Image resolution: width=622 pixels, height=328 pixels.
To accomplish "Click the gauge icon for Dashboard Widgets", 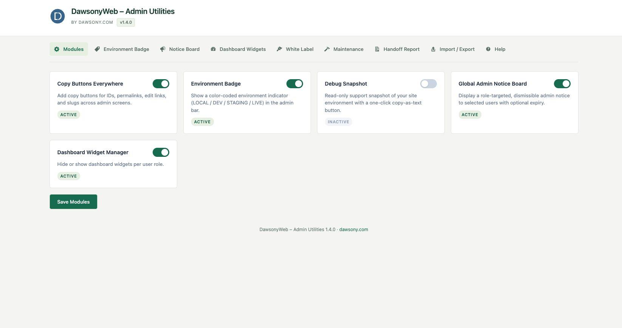I will click(x=213, y=49).
